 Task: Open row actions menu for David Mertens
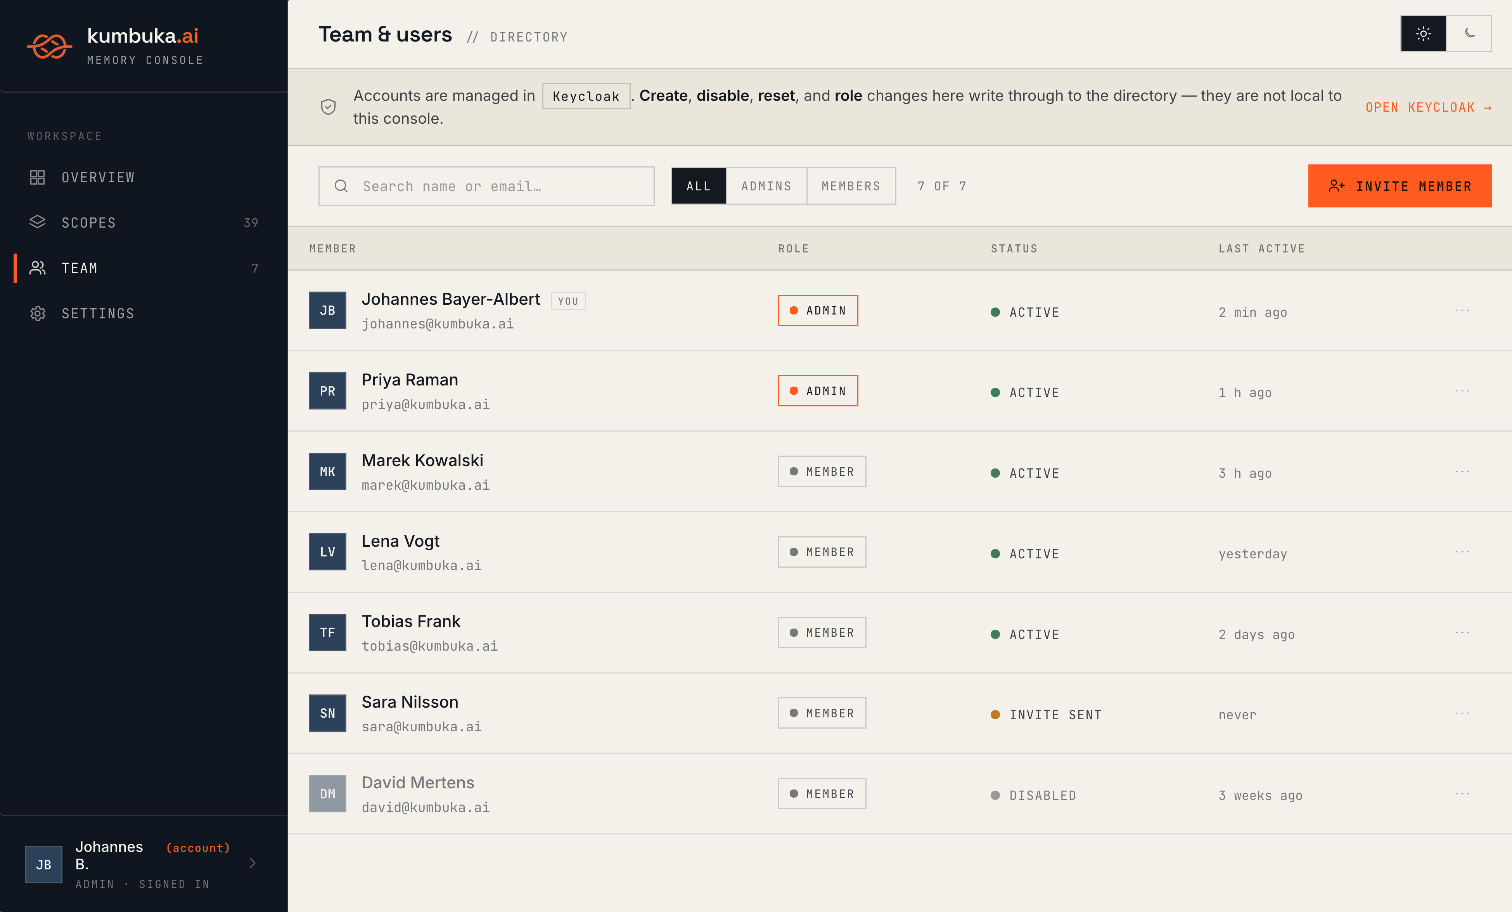pos(1462,794)
